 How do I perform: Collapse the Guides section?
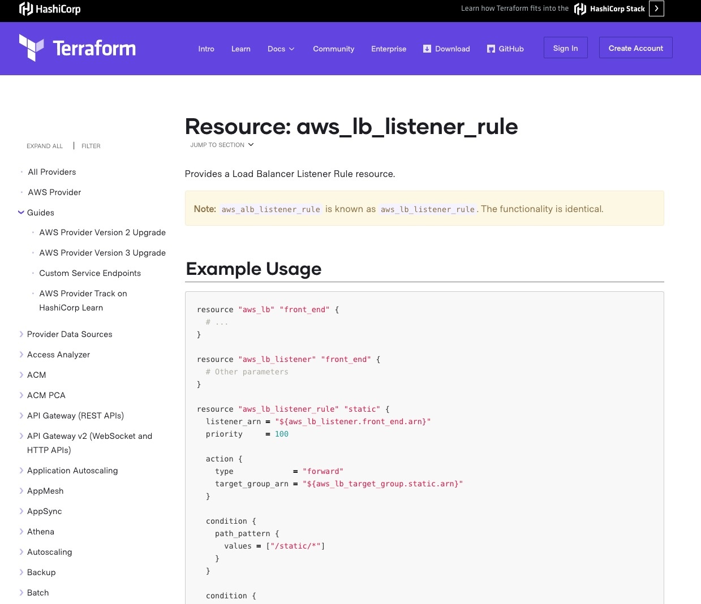[x=21, y=213]
